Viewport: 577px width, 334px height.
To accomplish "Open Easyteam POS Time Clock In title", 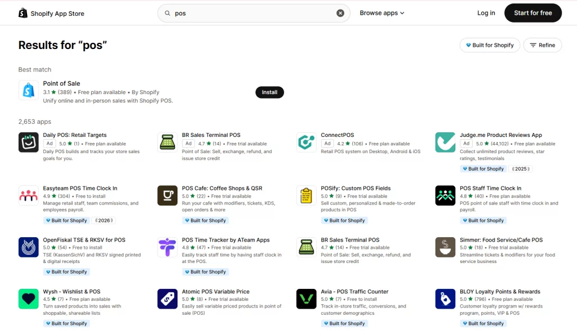I will point(80,188).
